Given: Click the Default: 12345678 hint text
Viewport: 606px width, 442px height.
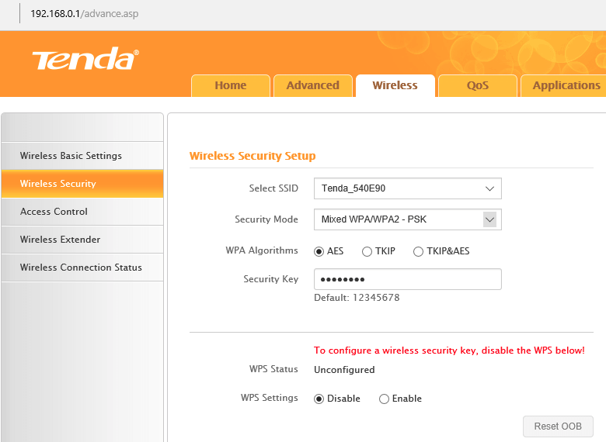Looking at the screenshot, I should [x=357, y=297].
